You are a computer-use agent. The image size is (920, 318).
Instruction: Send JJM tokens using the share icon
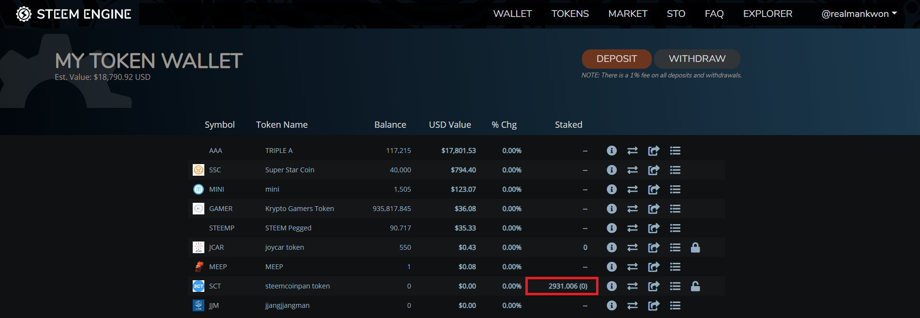654,305
